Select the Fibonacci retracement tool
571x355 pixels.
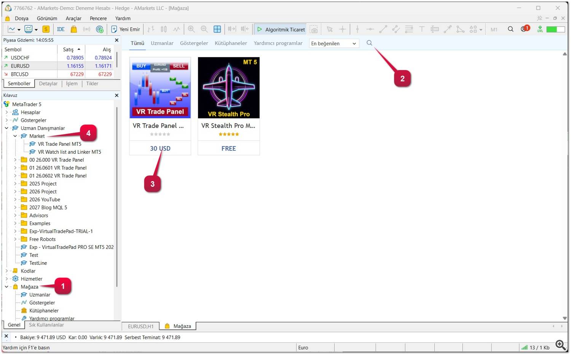tap(409, 29)
